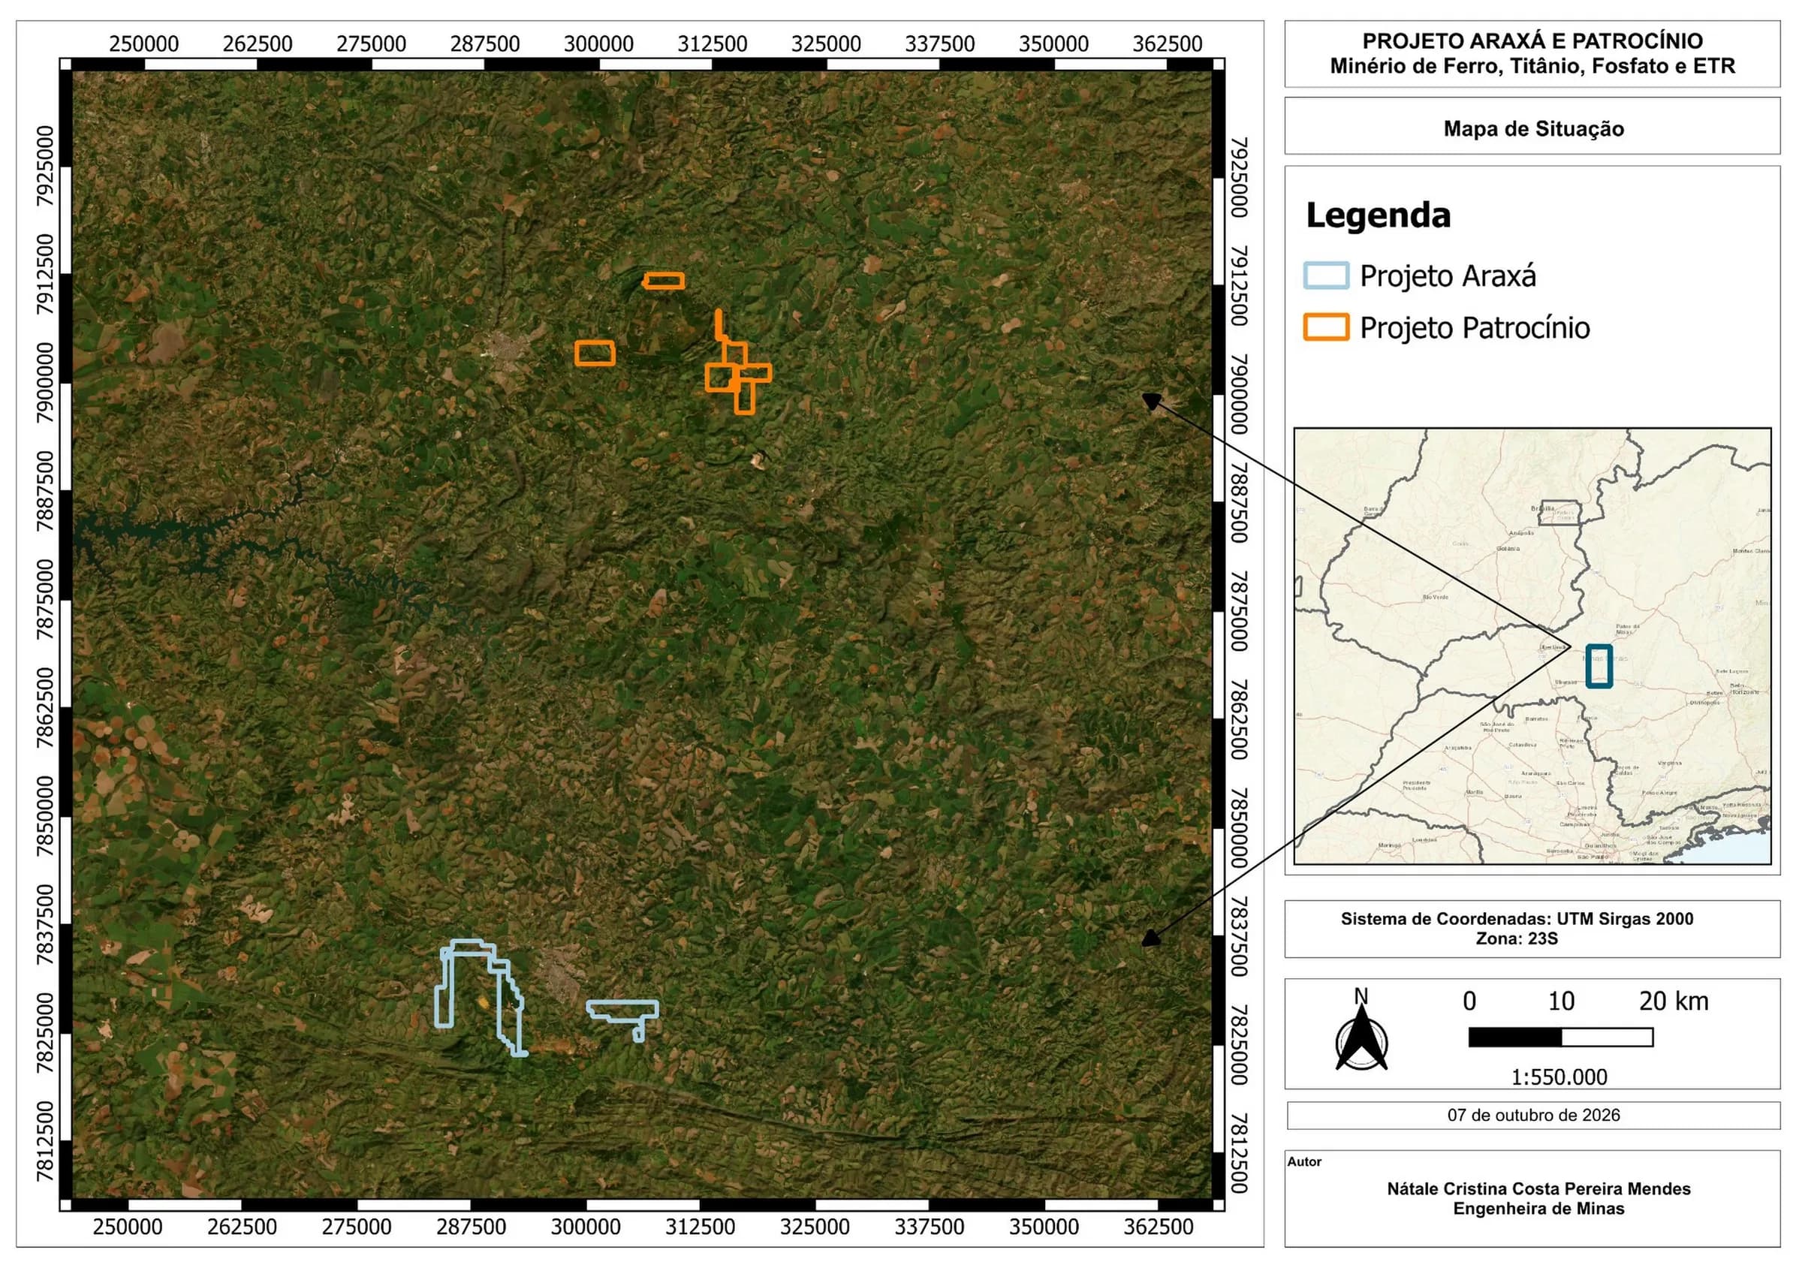The width and height of the screenshot is (1802, 1274).
Task: Click the '10' scale bar label
Action: pos(1561,1001)
